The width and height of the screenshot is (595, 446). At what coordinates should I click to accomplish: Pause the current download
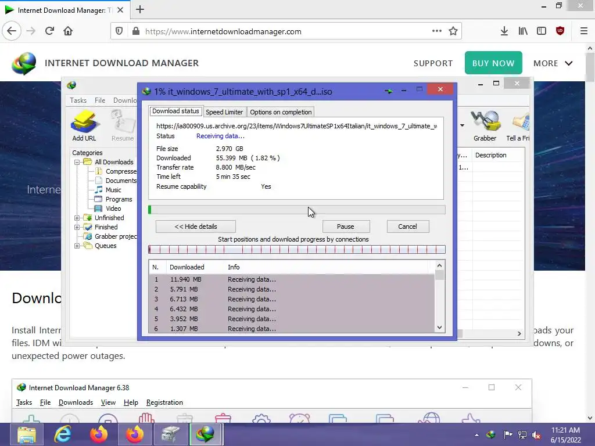[346, 226]
